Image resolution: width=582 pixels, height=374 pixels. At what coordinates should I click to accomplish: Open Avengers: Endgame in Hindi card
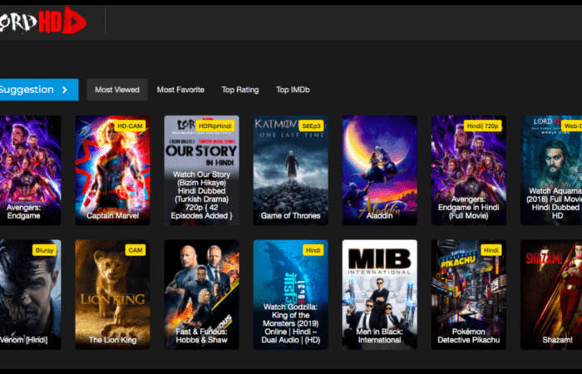(469, 170)
